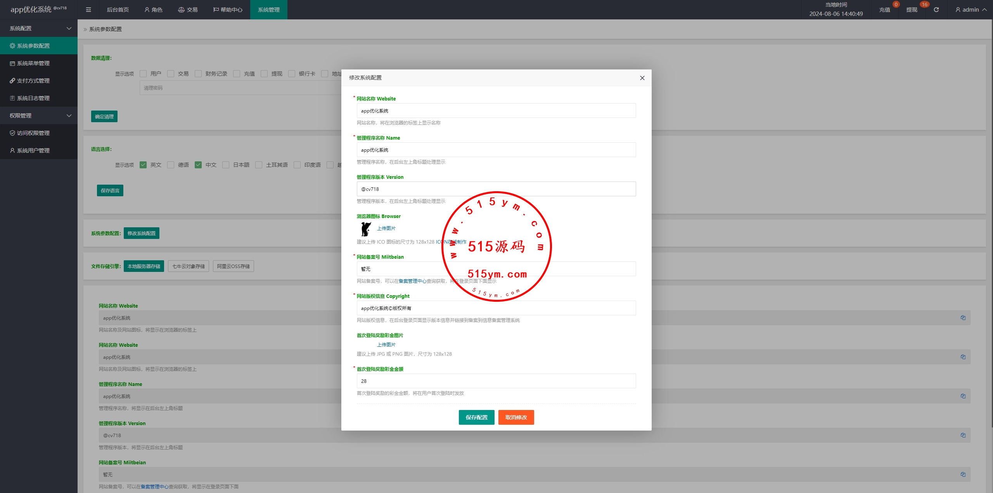The image size is (993, 493).
Task: Click the 首次登陆奖励彩金金额 input field
Action: click(x=496, y=381)
